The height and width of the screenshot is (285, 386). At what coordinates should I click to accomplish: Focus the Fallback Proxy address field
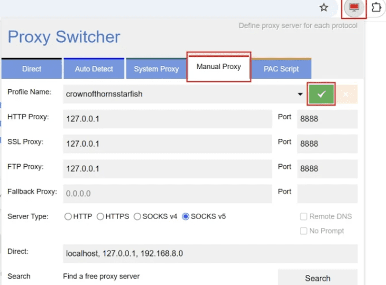(168, 194)
